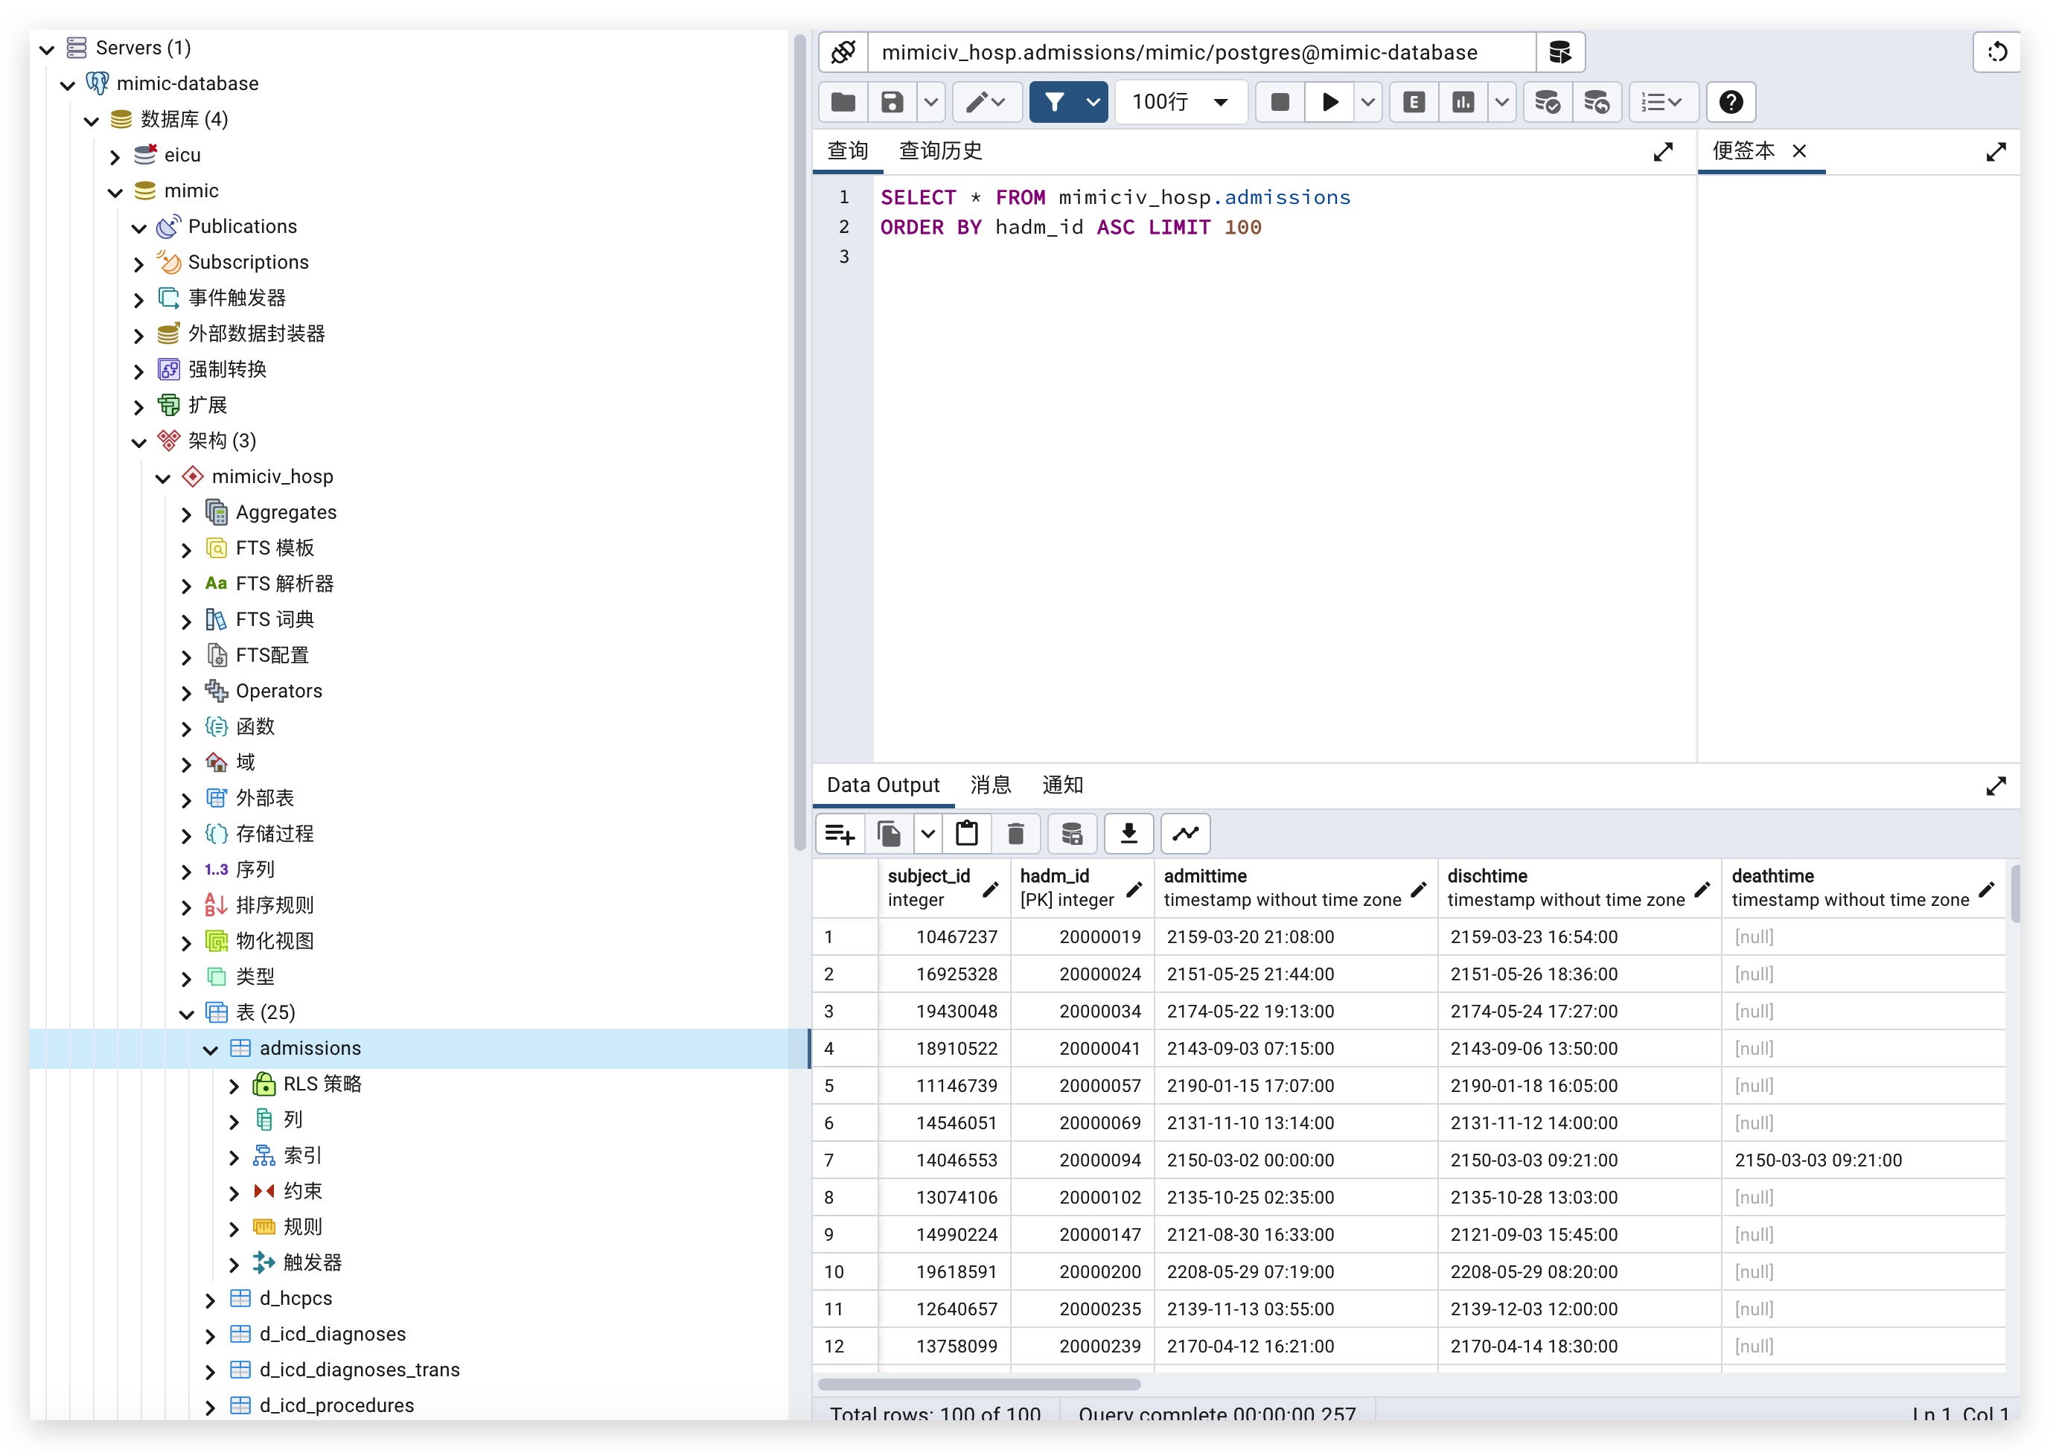The width and height of the screenshot is (2050, 1450).
Task: Click the paste clipboard icon
Action: [967, 834]
